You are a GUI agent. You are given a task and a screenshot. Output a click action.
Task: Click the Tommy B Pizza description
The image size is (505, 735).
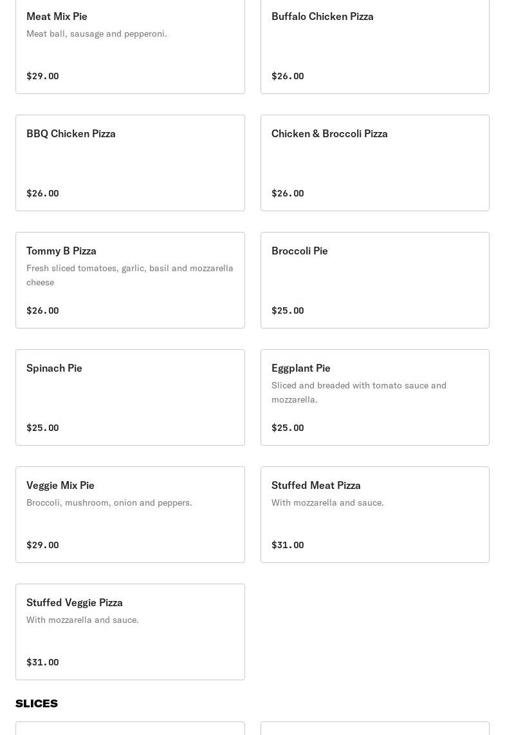[129, 275]
